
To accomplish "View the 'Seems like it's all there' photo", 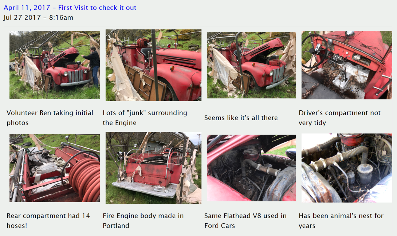I will pos(251,65).
